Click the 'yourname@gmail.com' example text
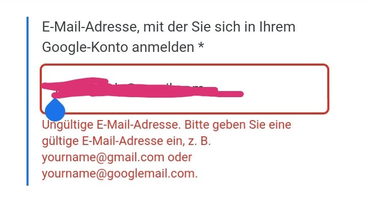The image size is (367, 206). (x=103, y=157)
